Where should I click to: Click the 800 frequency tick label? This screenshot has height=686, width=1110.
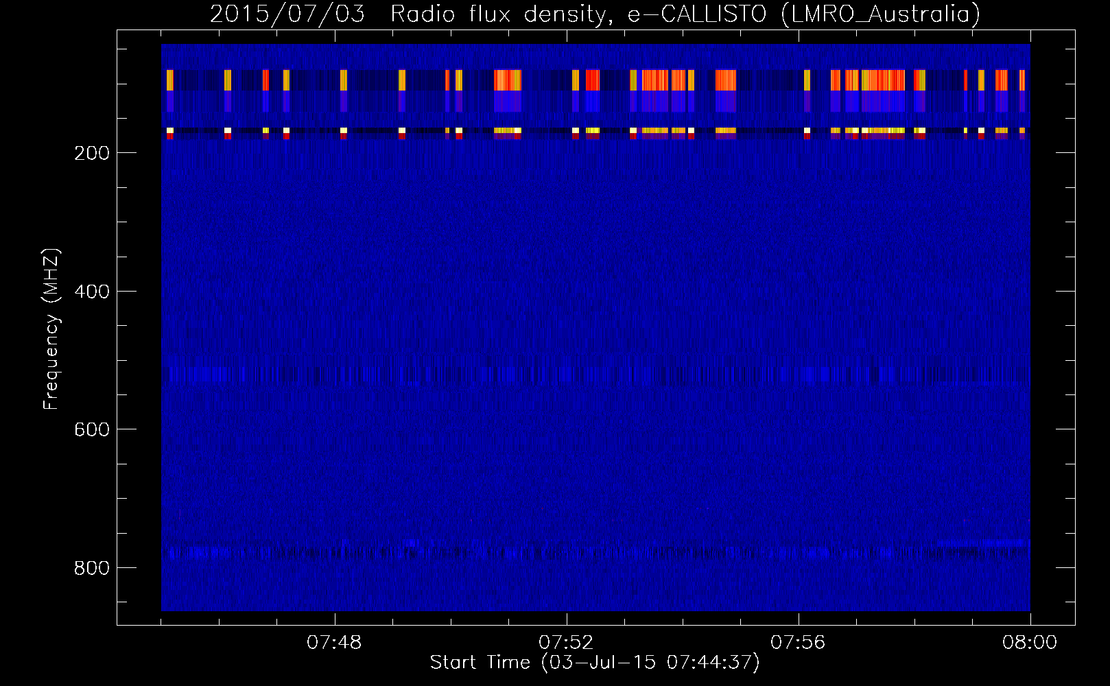[x=92, y=568]
